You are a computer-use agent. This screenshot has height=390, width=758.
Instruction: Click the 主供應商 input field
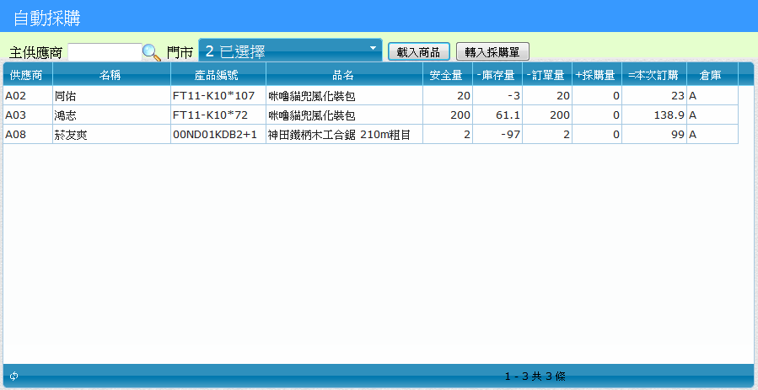[x=104, y=52]
